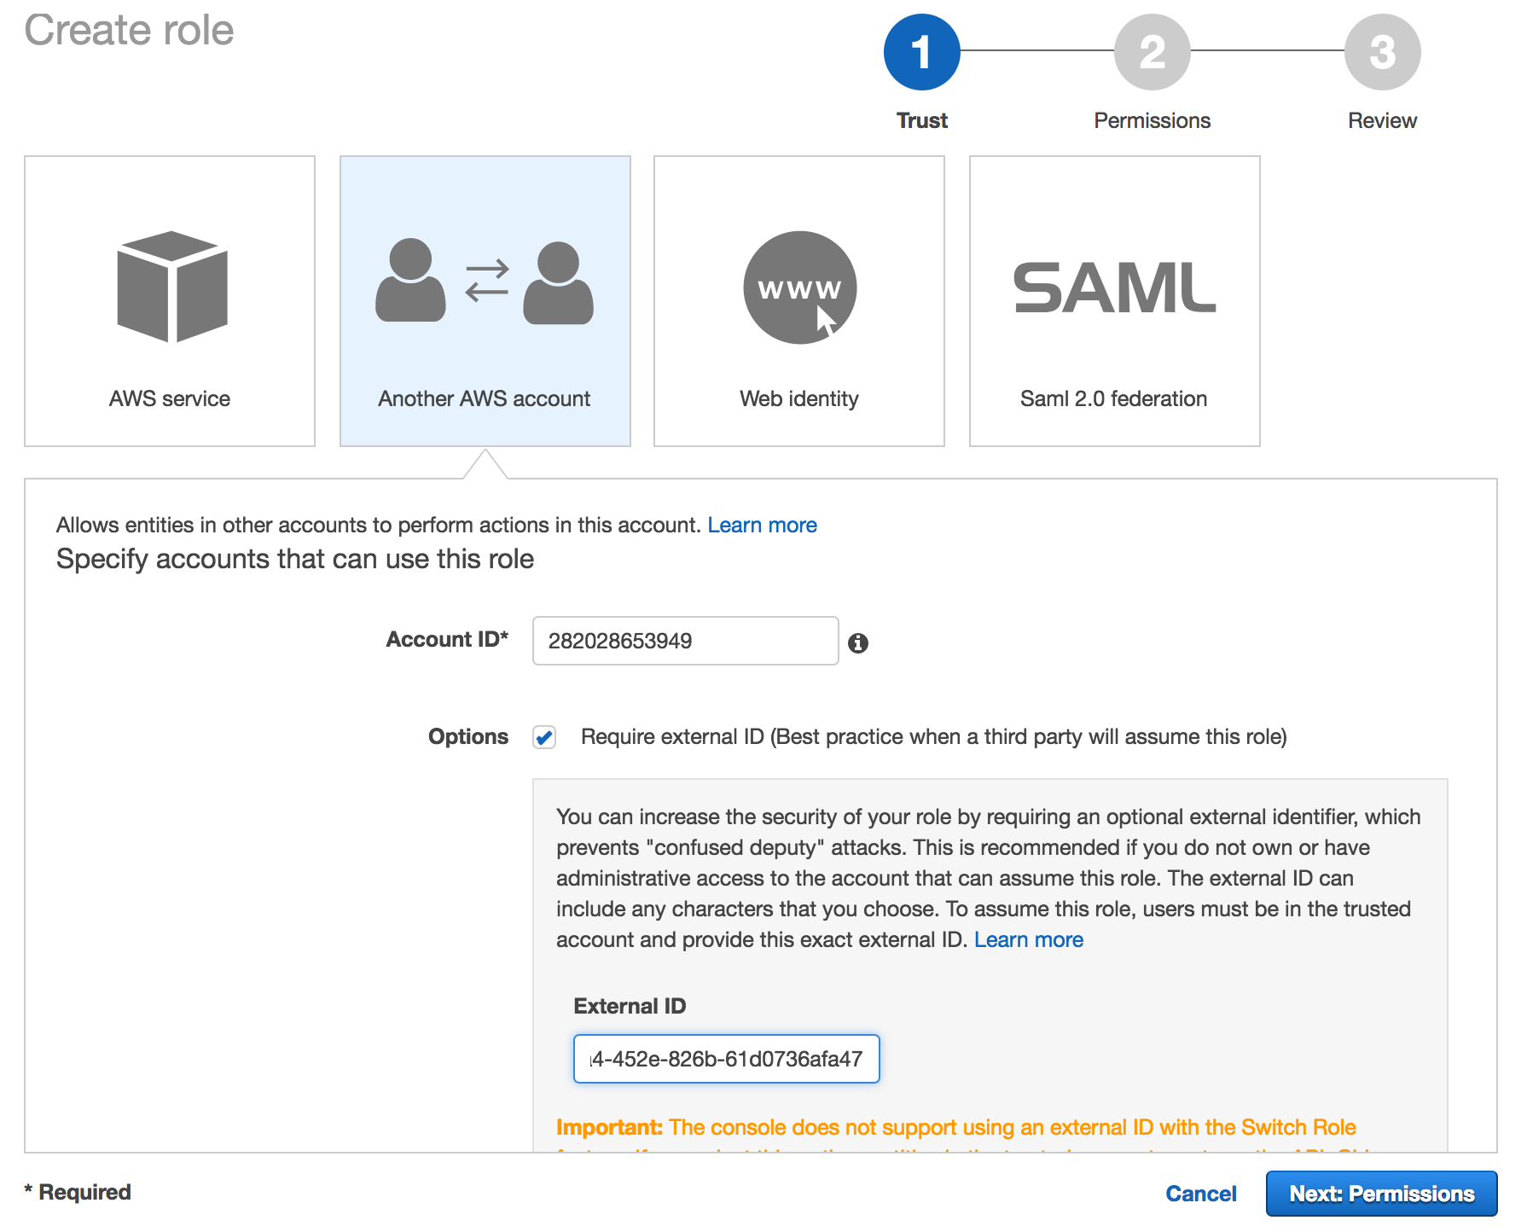Select the Another AWS account label
1527x1232 pixels.
point(485,398)
